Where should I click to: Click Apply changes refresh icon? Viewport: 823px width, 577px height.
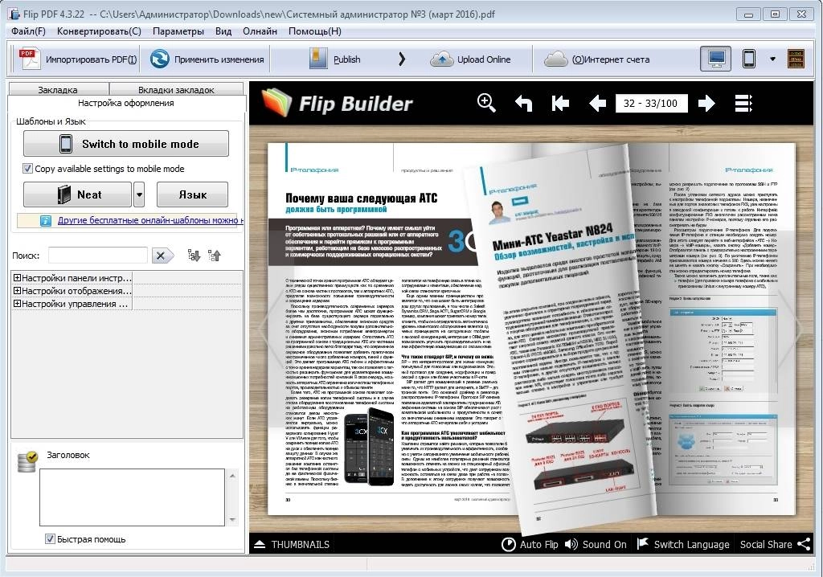(x=160, y=59)
